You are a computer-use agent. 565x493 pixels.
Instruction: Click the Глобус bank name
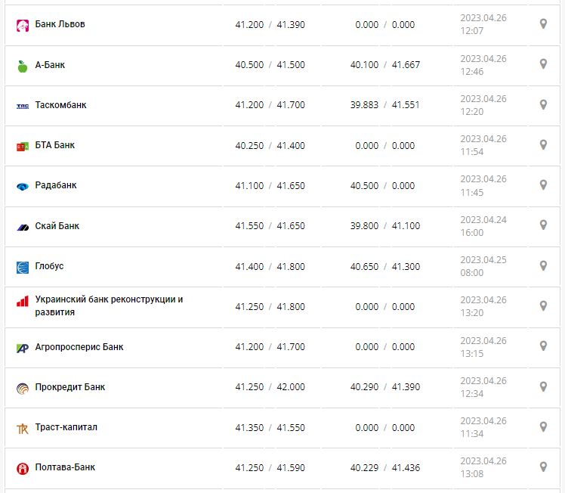50,266
